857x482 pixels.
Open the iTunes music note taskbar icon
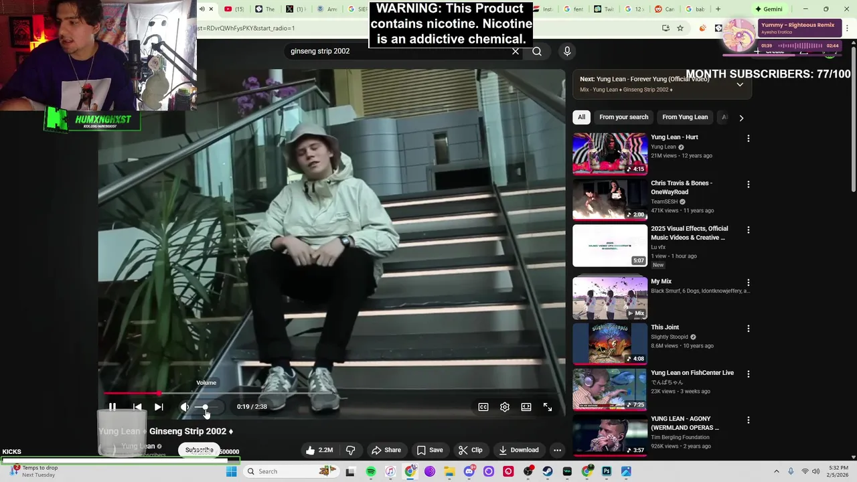pos(390,471)
